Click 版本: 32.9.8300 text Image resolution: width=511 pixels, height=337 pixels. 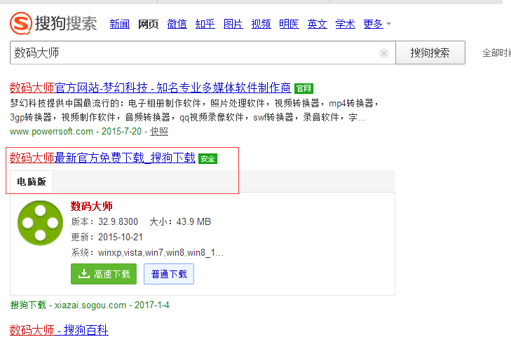pos(104,221)
